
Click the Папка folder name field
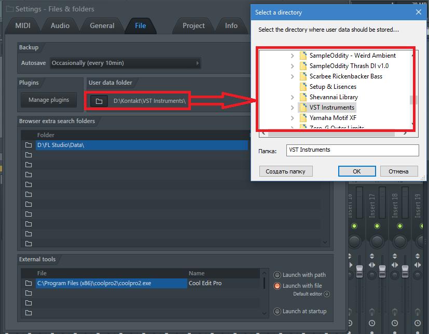352,150
